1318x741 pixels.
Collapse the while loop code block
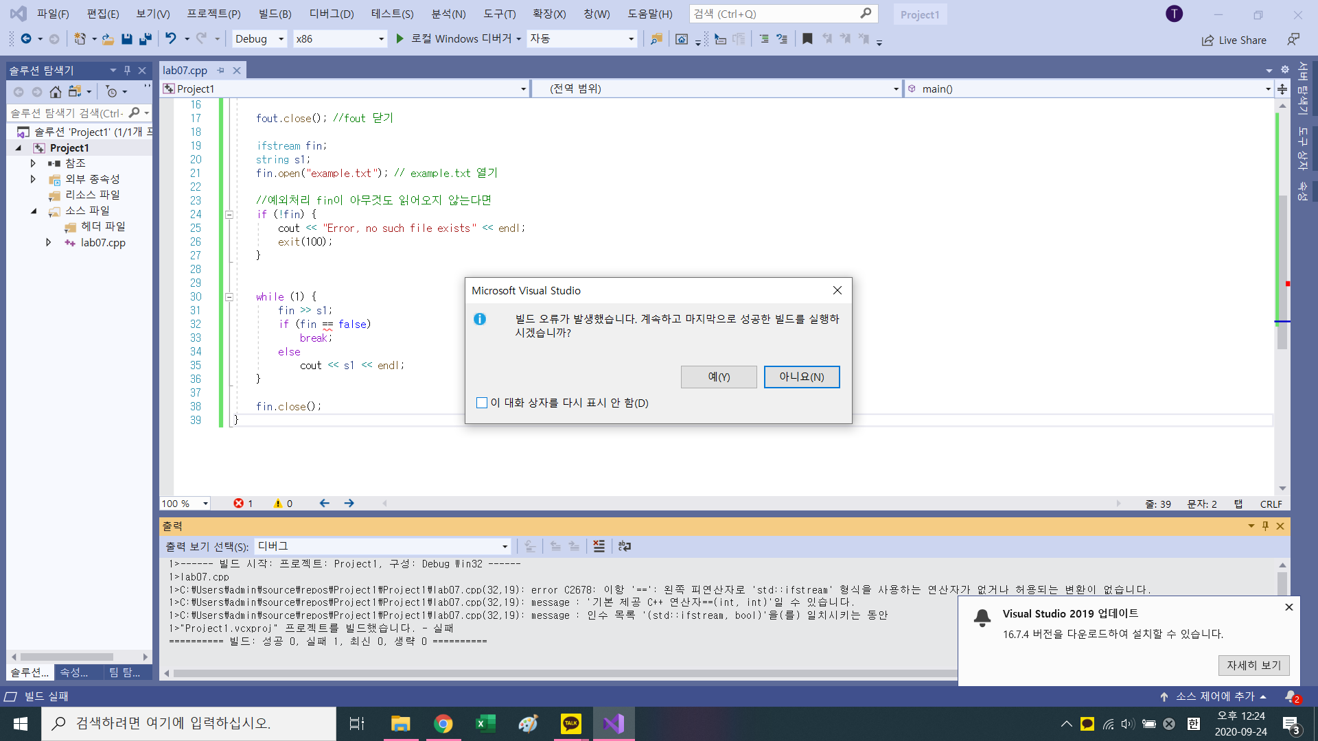(229, 297)
